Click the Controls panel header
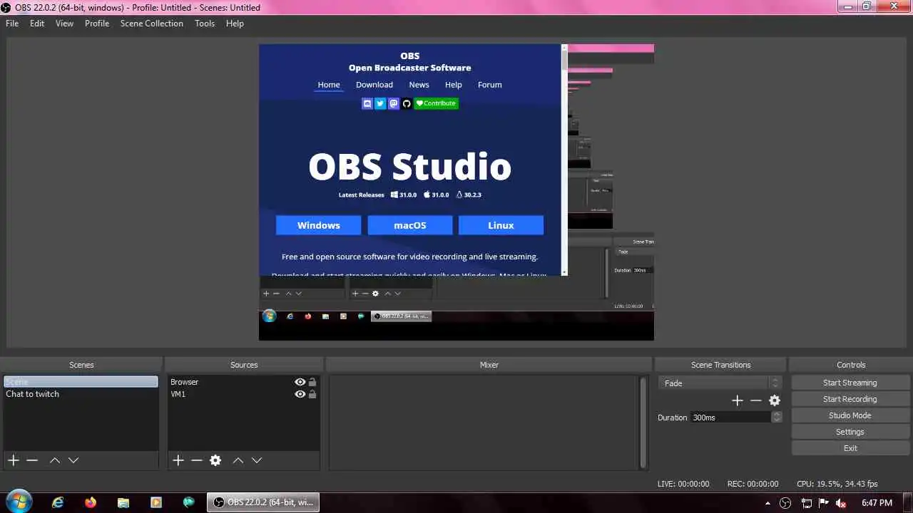This screenshot has width=913, height=513. (851, 365)
